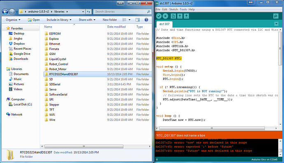284x163 pixels.
Task: Open the view options dropdown arrow
Action: (130, 20)
